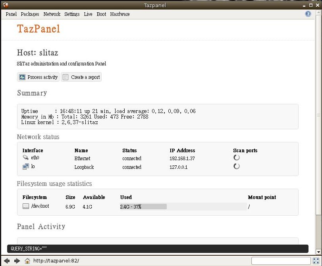Open the Panel menu

coord(11,14)
